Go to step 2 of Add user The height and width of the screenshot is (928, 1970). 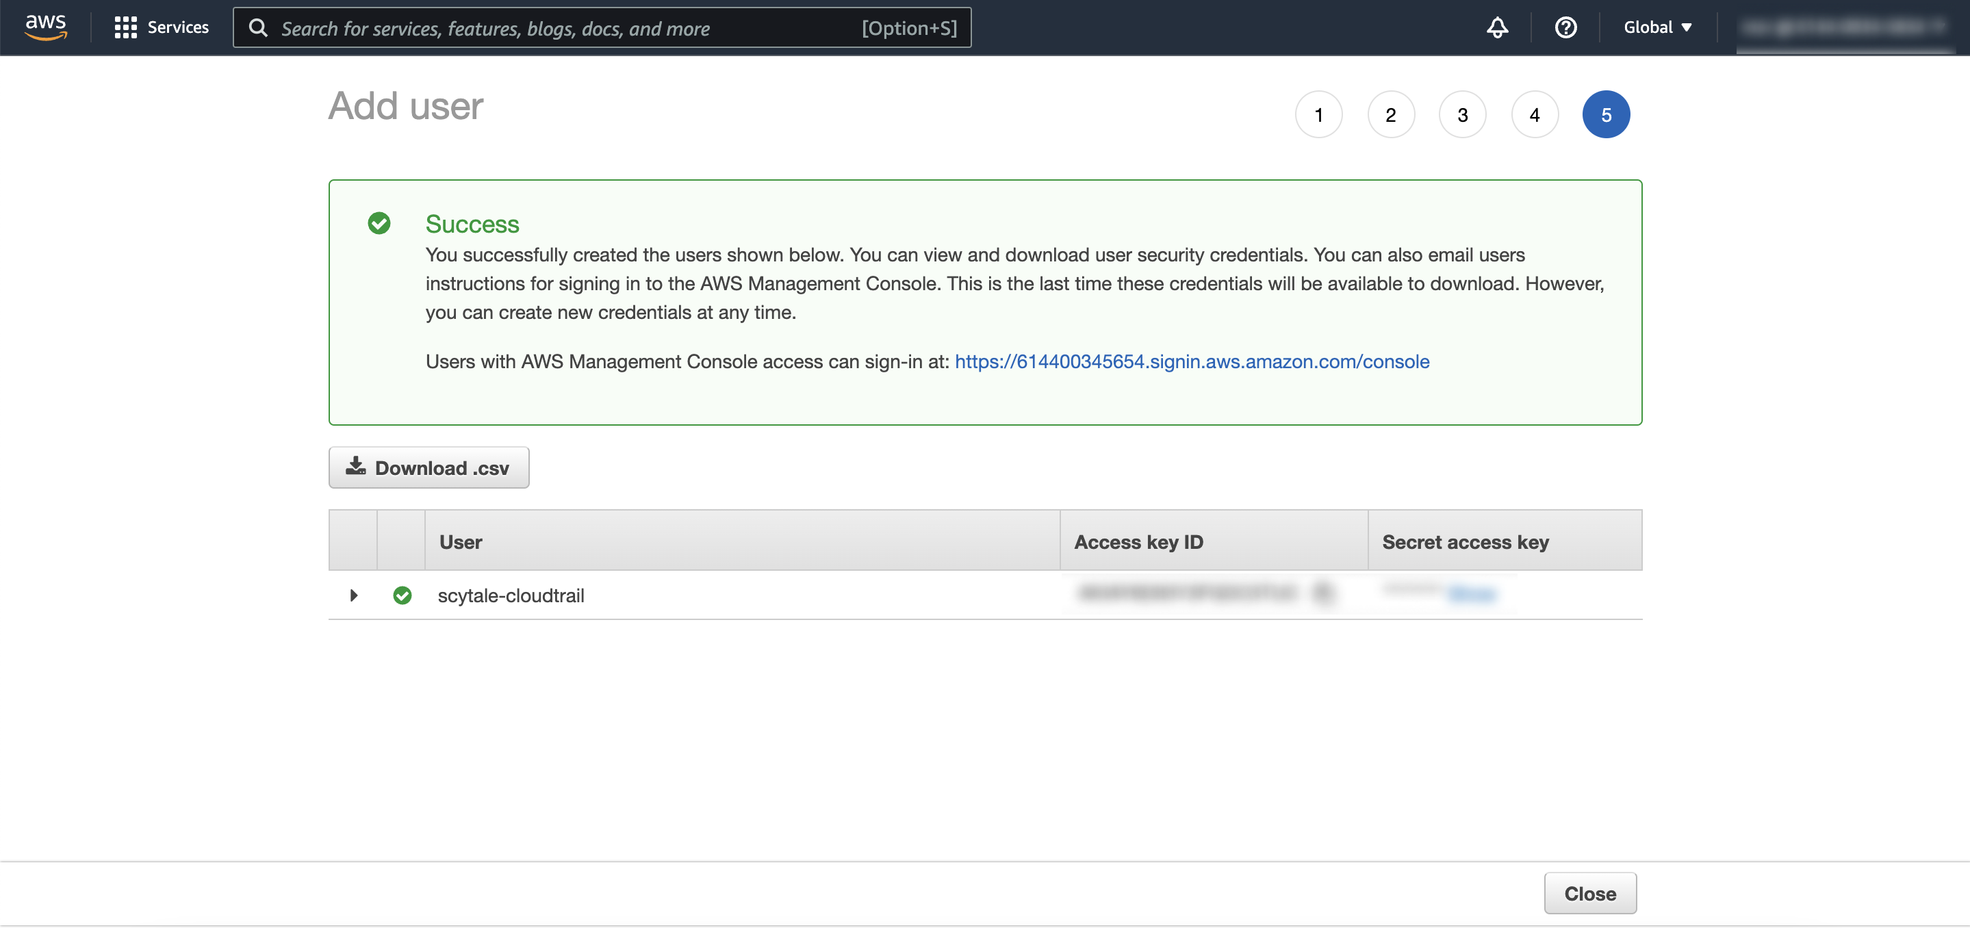pyautogui.click(x=1390, y=115)
